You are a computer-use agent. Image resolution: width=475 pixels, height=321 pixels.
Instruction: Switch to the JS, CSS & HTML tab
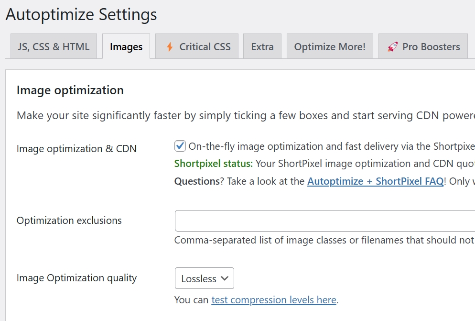(54, 47)
